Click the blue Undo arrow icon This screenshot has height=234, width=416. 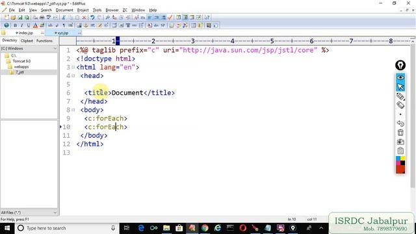(92, 18)
